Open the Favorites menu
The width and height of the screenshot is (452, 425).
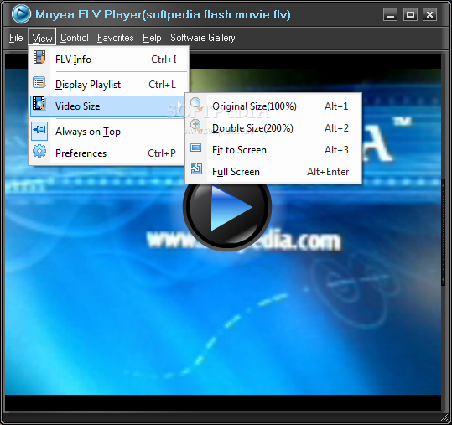[116, 38]
